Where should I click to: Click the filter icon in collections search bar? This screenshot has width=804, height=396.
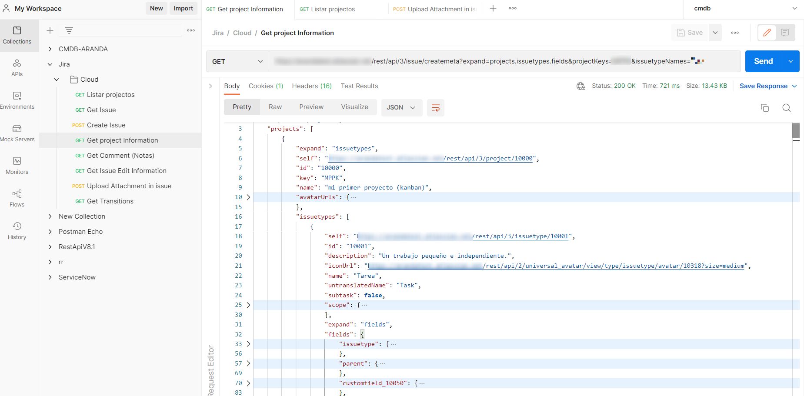pos(69,30)
